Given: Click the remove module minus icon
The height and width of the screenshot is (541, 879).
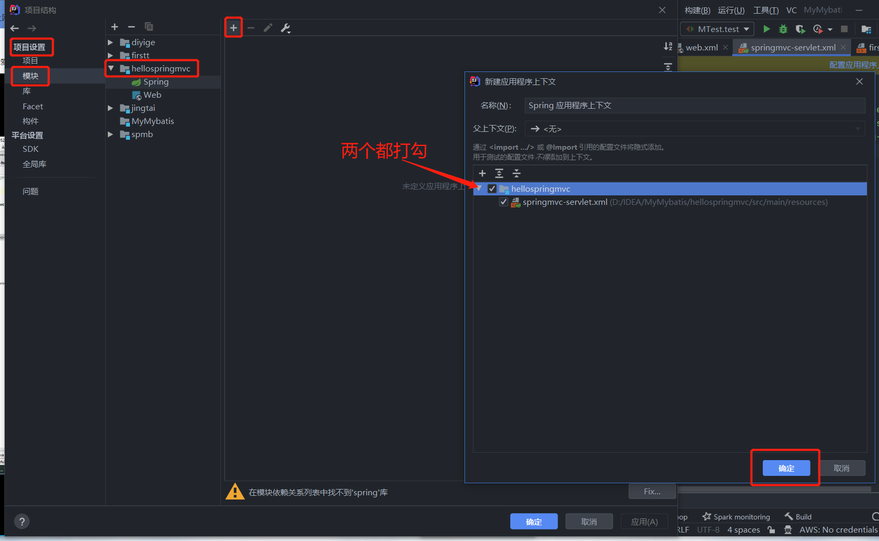Looking at the screenshot, I should pyautogui.click(x=132, y=27).
